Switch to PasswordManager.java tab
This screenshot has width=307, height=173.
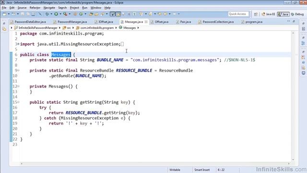[71, 22]
